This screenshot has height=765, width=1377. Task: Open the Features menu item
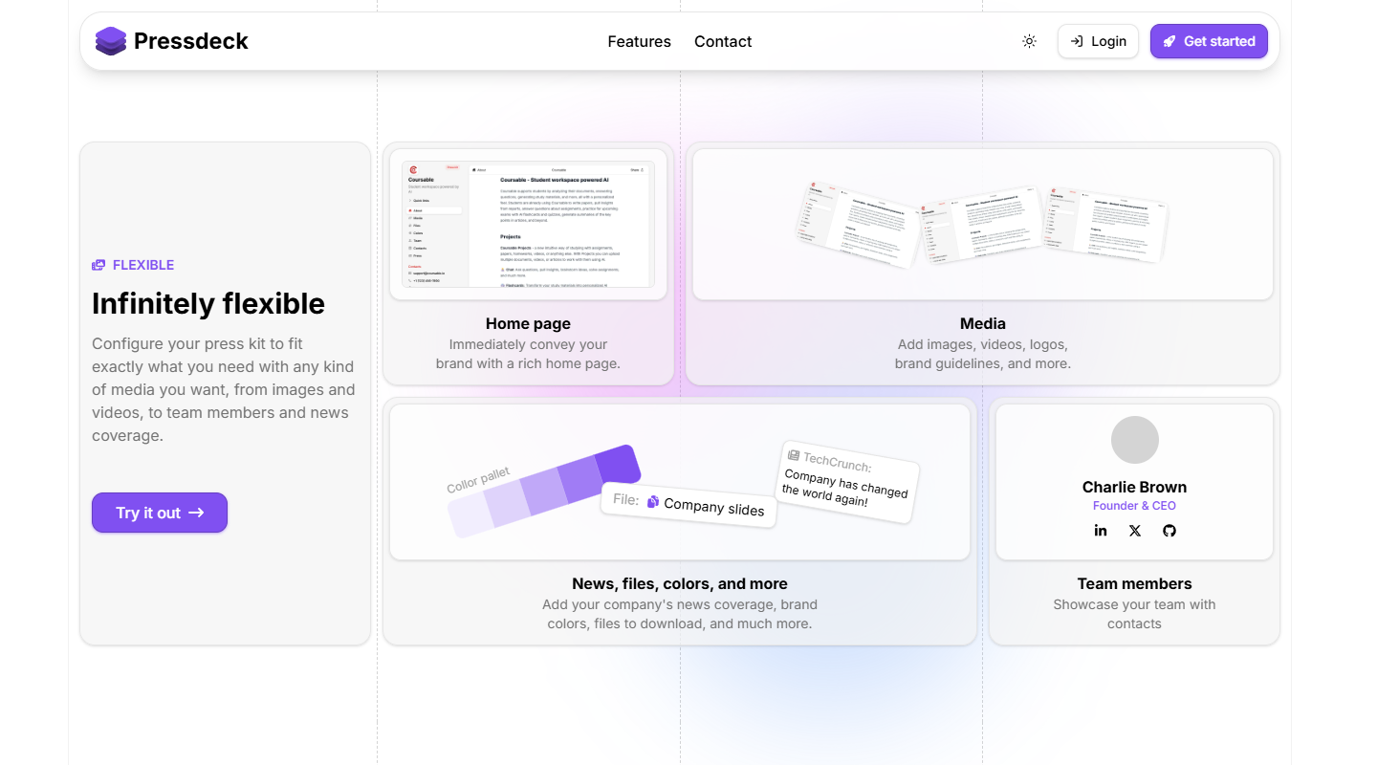(x=639, y=41)
